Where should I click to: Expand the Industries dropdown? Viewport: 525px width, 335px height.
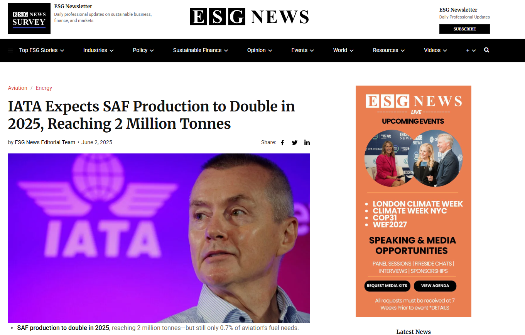pos(98,50)
